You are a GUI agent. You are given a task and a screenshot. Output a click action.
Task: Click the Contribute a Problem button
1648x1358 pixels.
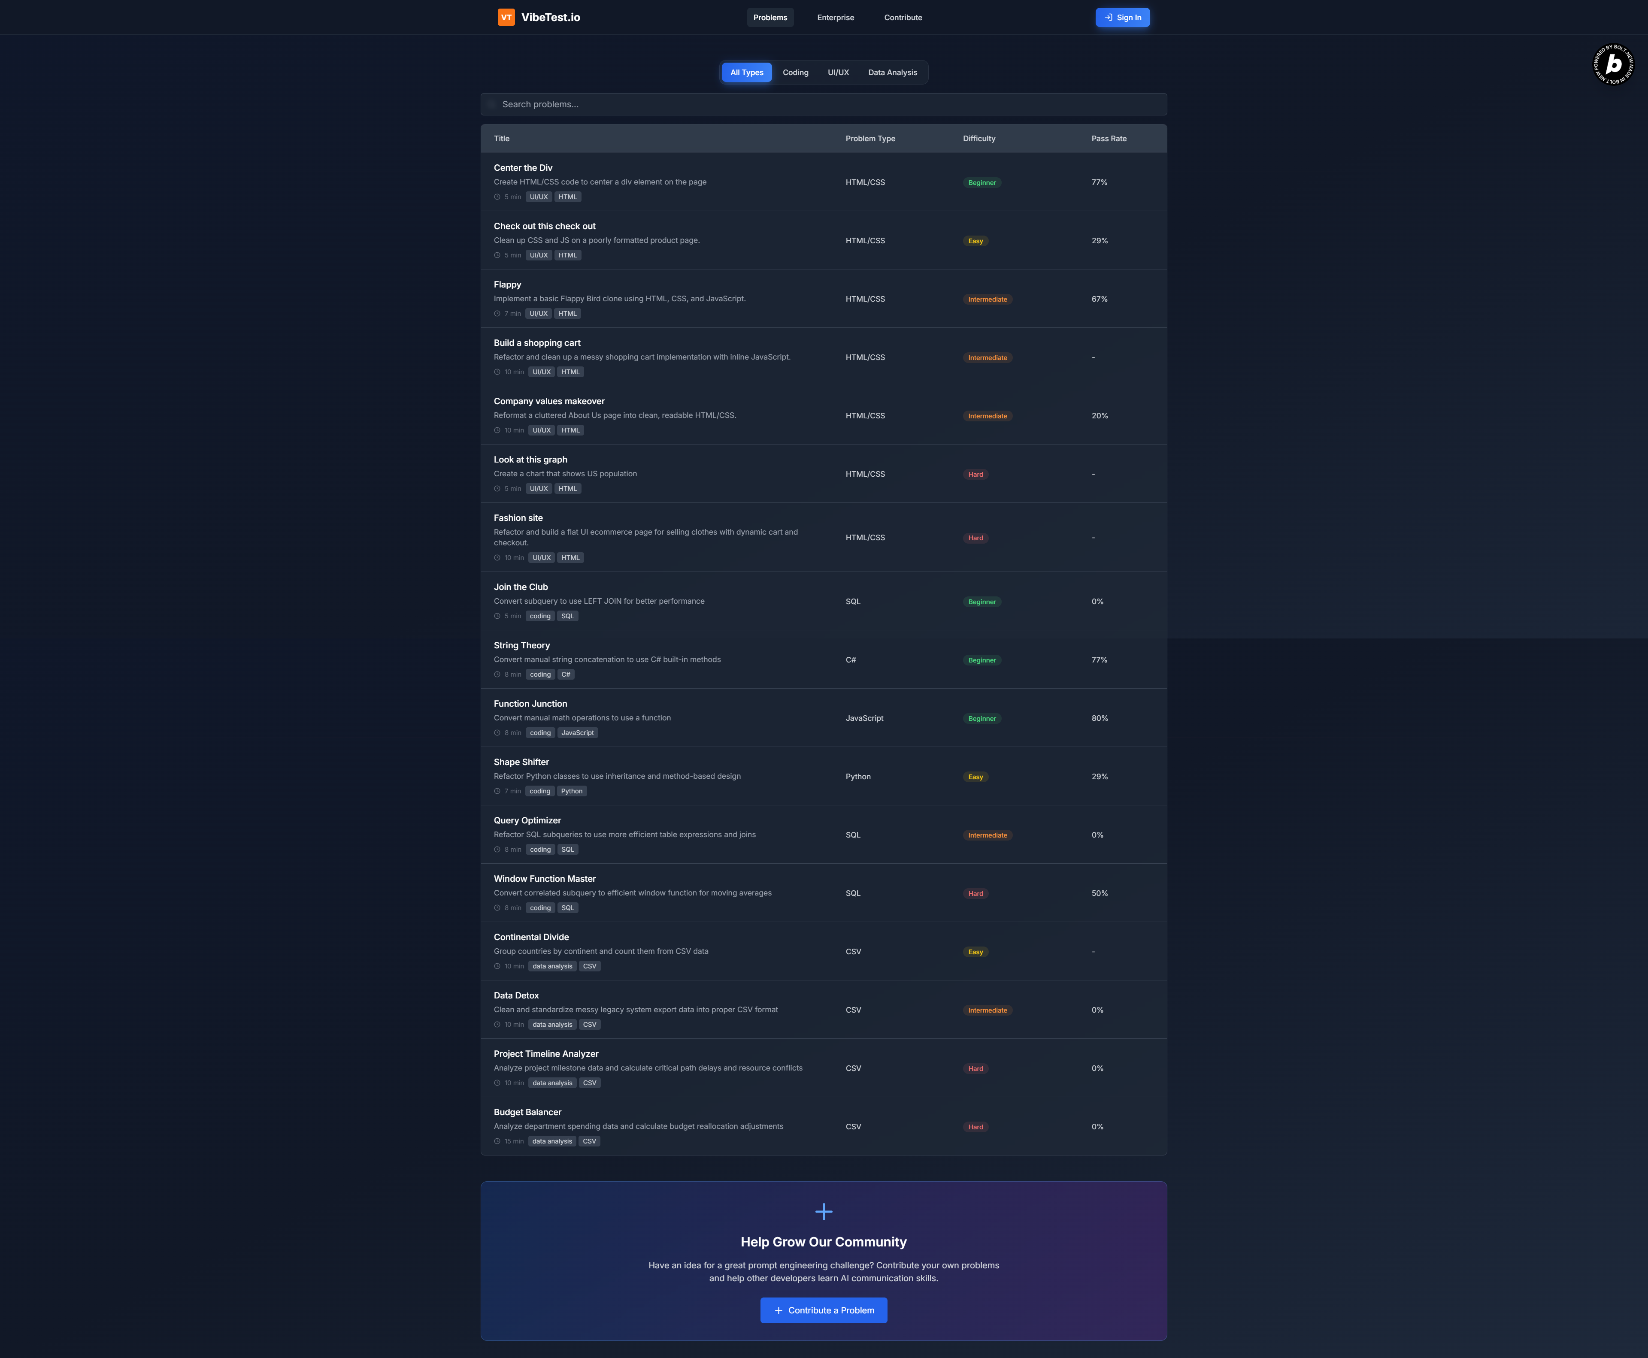click(x=823, y=1310)
